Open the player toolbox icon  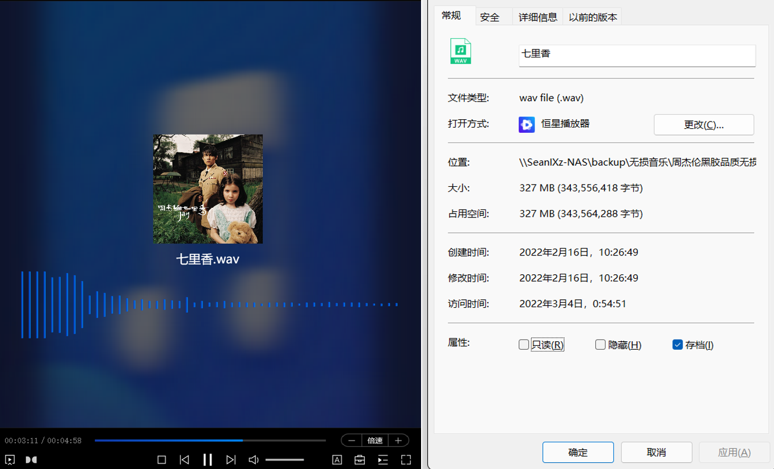[360, 460]
